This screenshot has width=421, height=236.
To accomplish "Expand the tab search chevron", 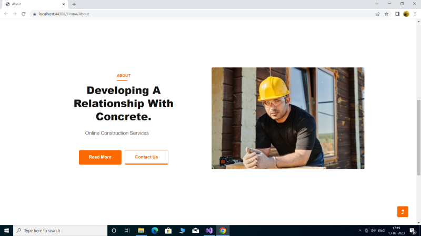I will (x=377, y=4).
